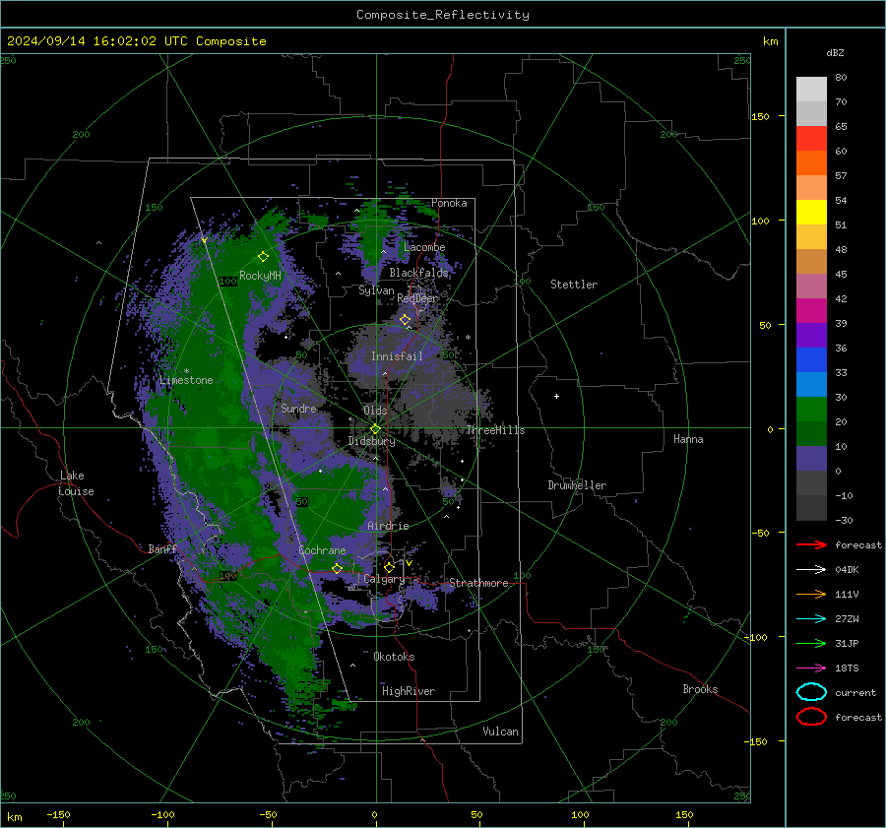Viewport: 886px width, 828px height.
Task: Click the Stettler city label
Action: [x=574, y=285]
